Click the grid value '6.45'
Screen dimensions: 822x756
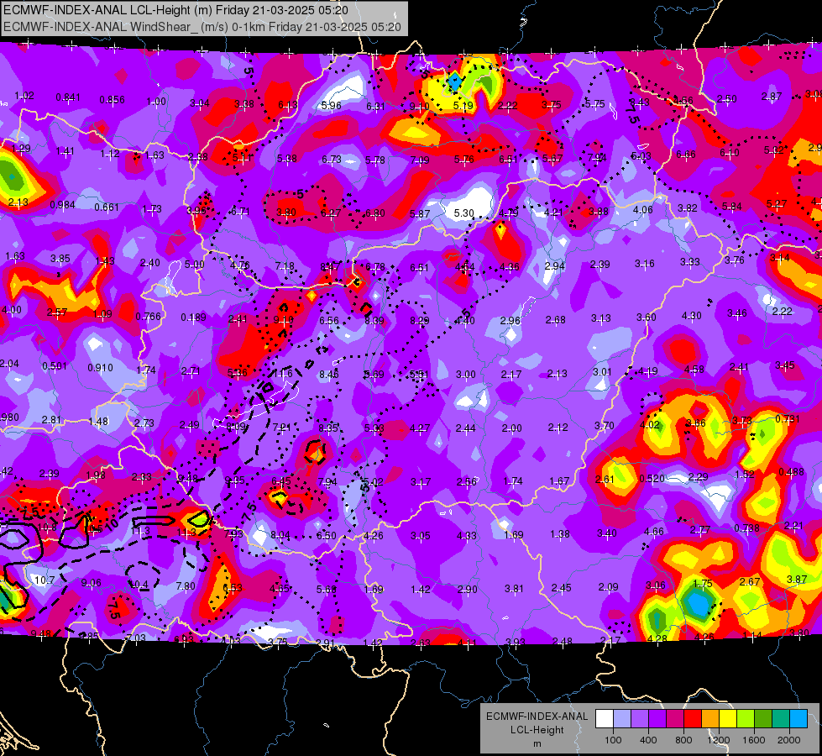point(281,481)
